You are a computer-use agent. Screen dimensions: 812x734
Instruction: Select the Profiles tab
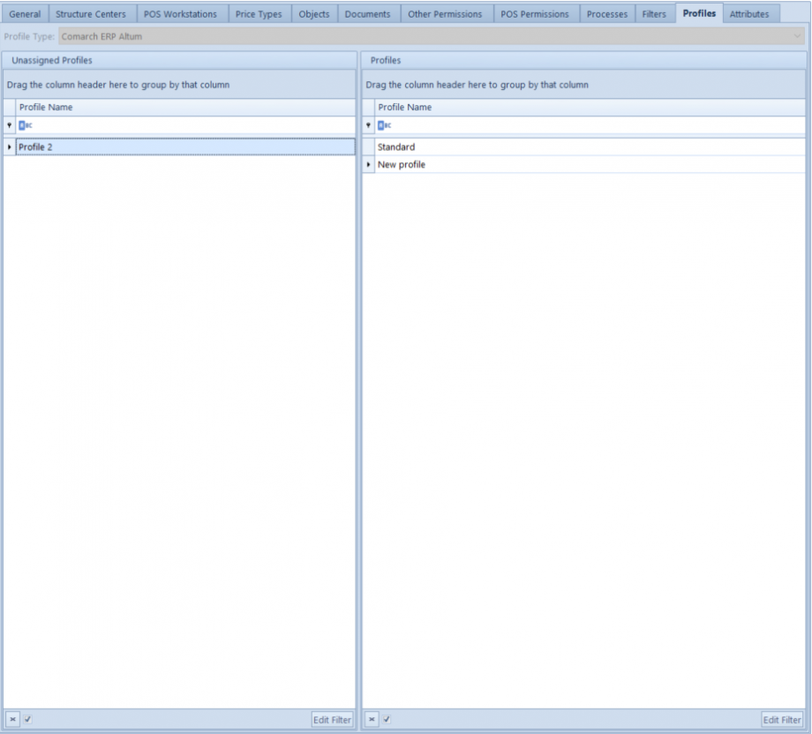pos(699,13)
